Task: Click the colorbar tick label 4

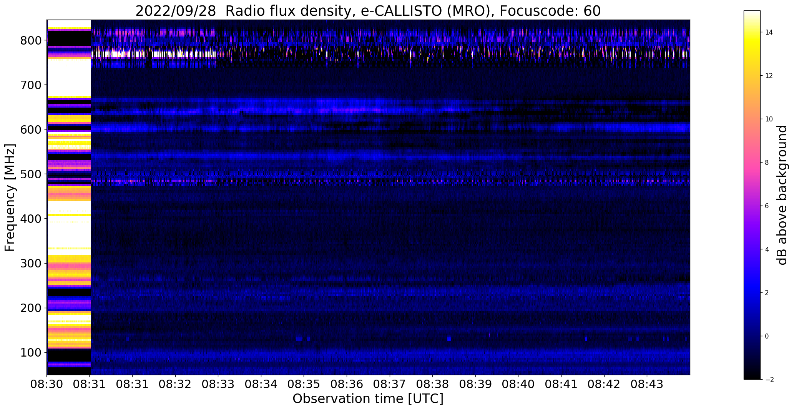Action: (767, 249)
